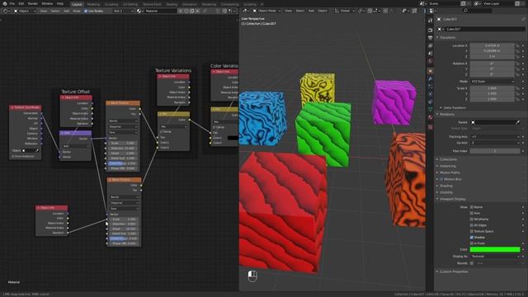Screen dimensions: 528x297
Task: Enable the Wireframe show checkbox
Action: [x=471, y=219]
